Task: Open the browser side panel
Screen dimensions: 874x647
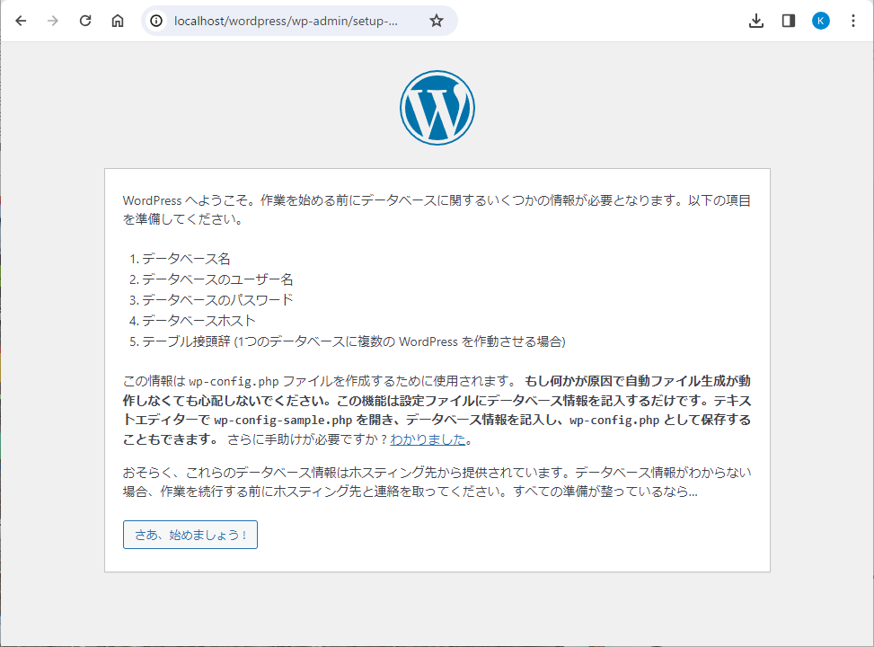Action: pos(789,21)
